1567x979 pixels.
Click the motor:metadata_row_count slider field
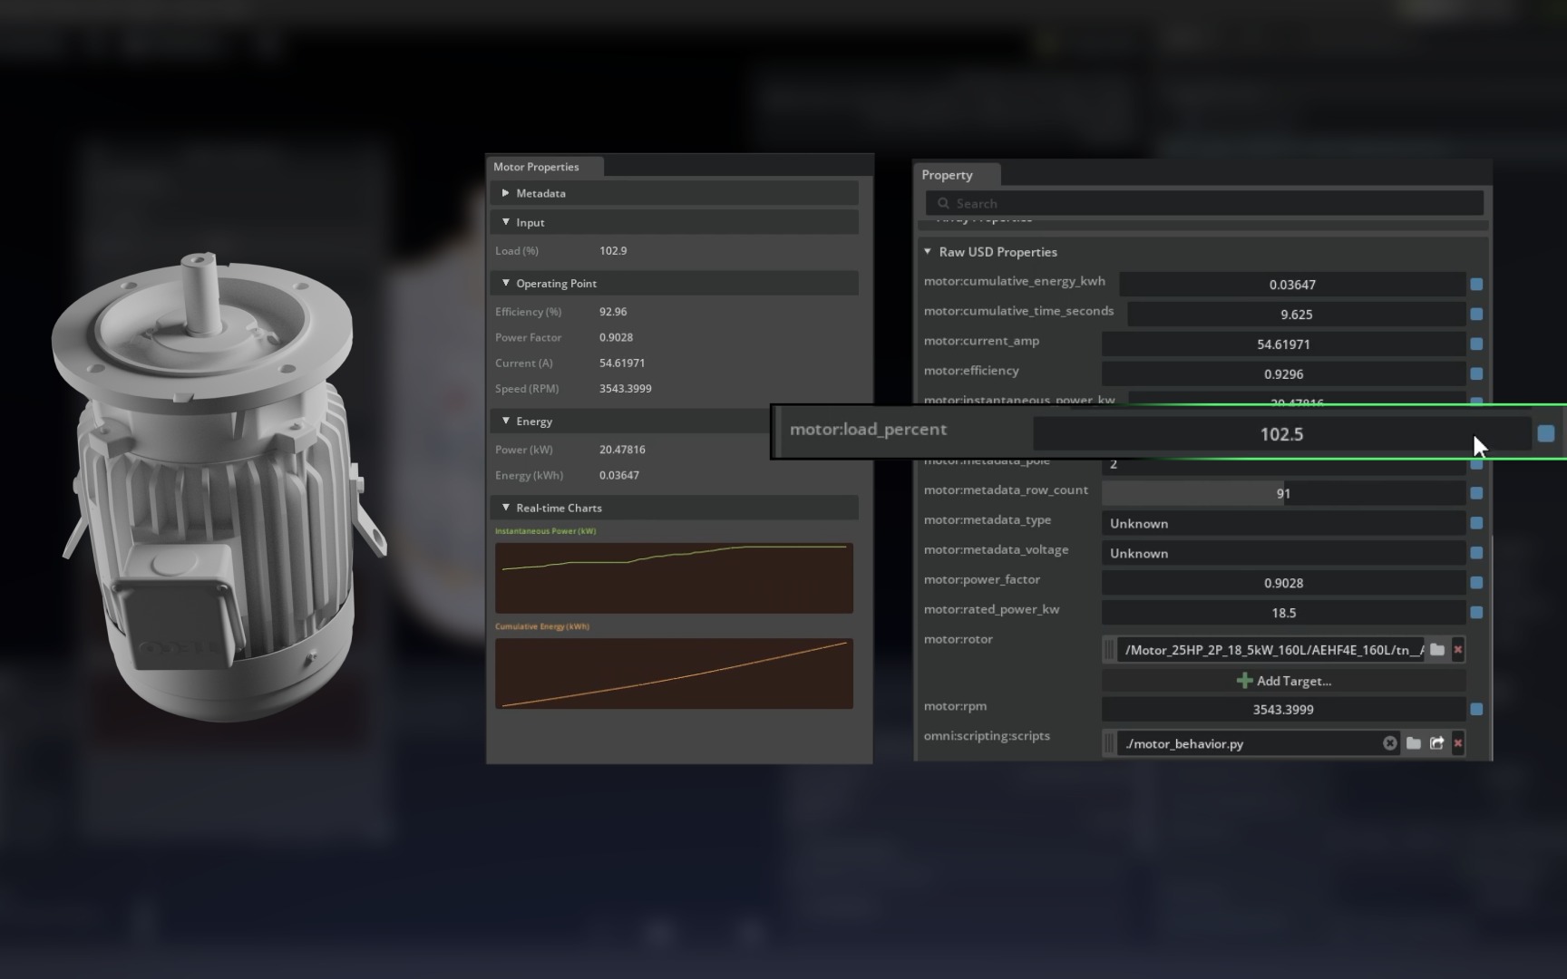[1283, 493]
